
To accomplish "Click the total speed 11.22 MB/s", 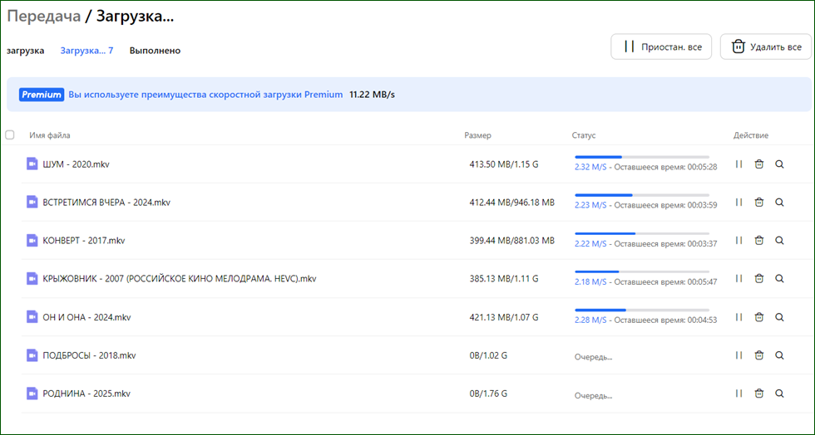I will click(373, 95).
